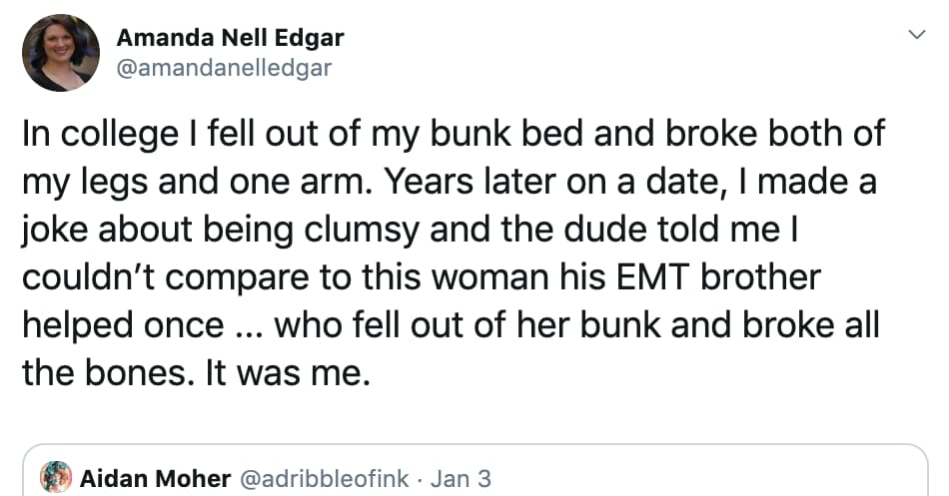Open Amanda Nell Edgar's profile picture

pyautogui.click(x=60, y=53)
